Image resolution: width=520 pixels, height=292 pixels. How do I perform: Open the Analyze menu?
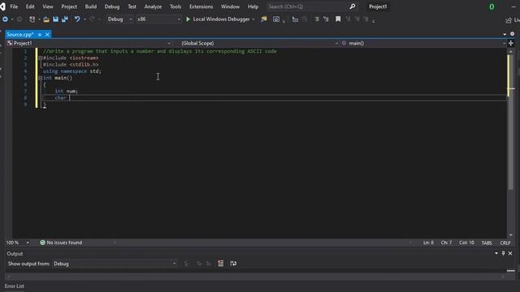click(153, 6)
